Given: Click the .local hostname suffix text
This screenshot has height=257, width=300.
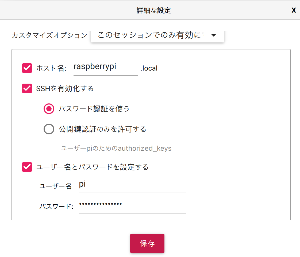Looking at the screenshot, I should [149, 68].
